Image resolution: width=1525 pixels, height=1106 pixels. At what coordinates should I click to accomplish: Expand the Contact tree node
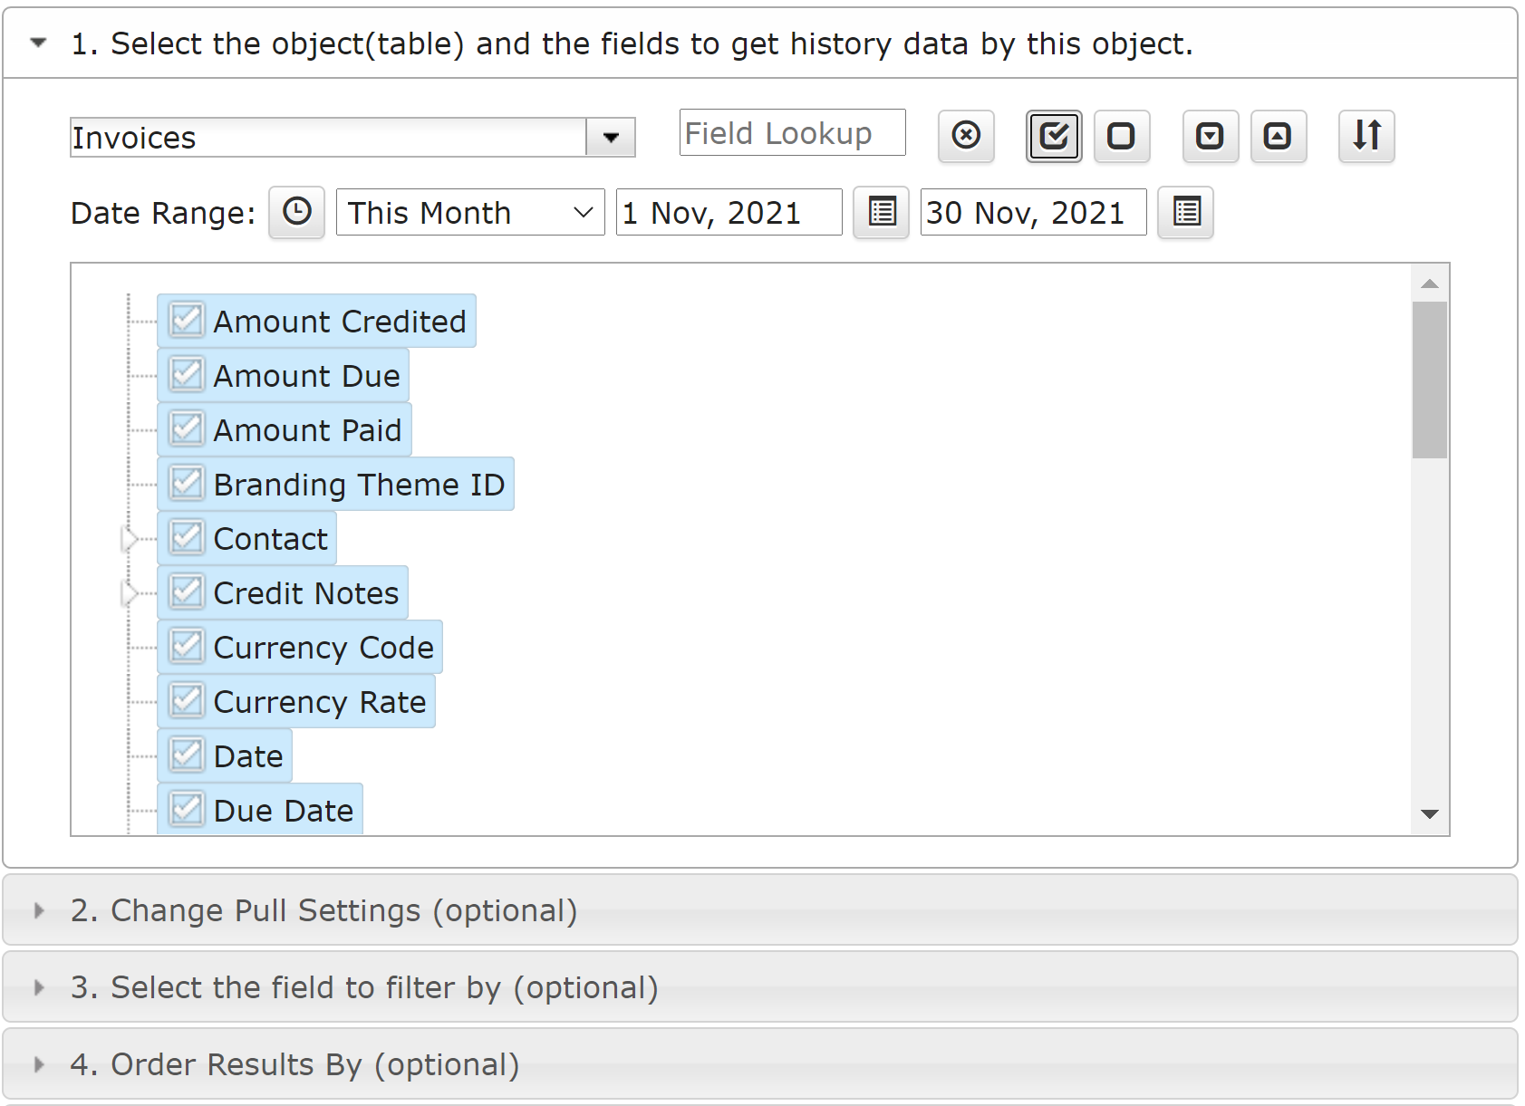tap(130, 539)
